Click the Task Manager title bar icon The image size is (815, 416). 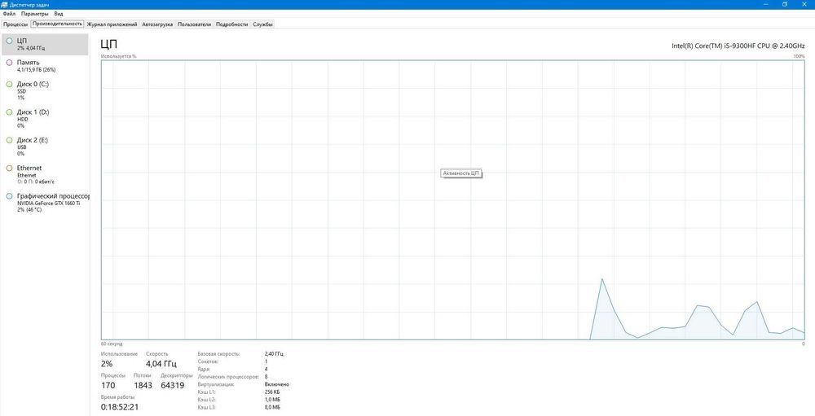click(5, 5)
